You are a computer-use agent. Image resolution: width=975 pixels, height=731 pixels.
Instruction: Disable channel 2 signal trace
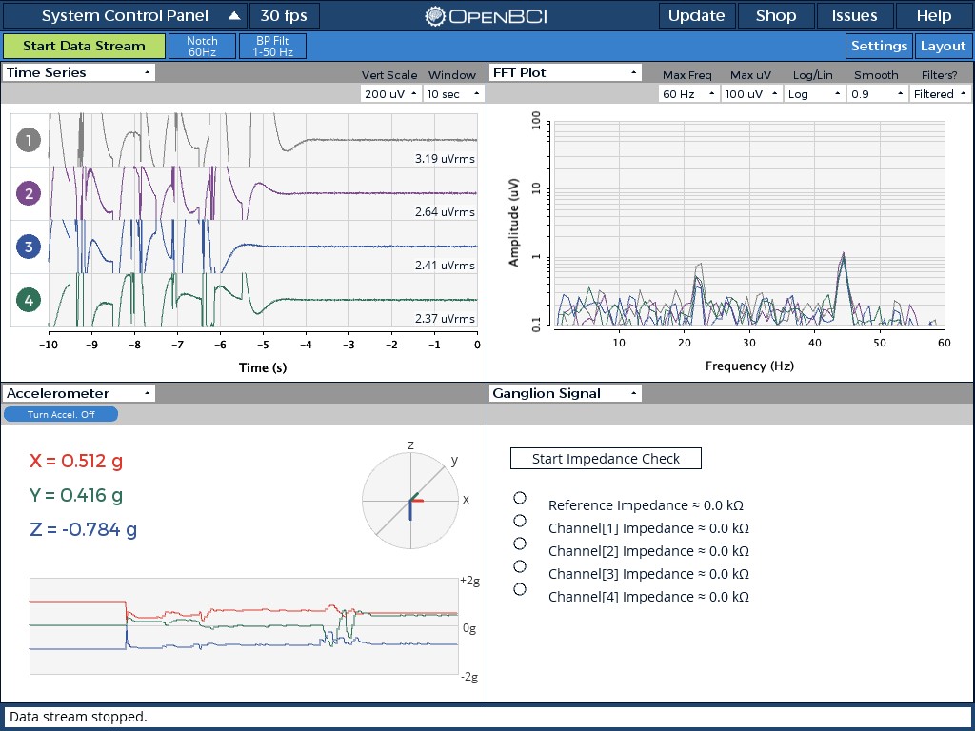click(x=28, y=193)
